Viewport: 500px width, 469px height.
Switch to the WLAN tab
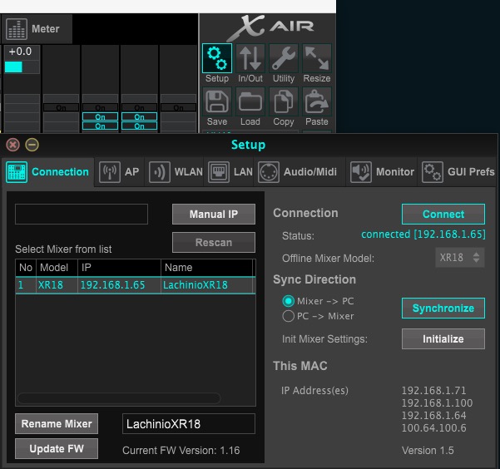point(175,172)
